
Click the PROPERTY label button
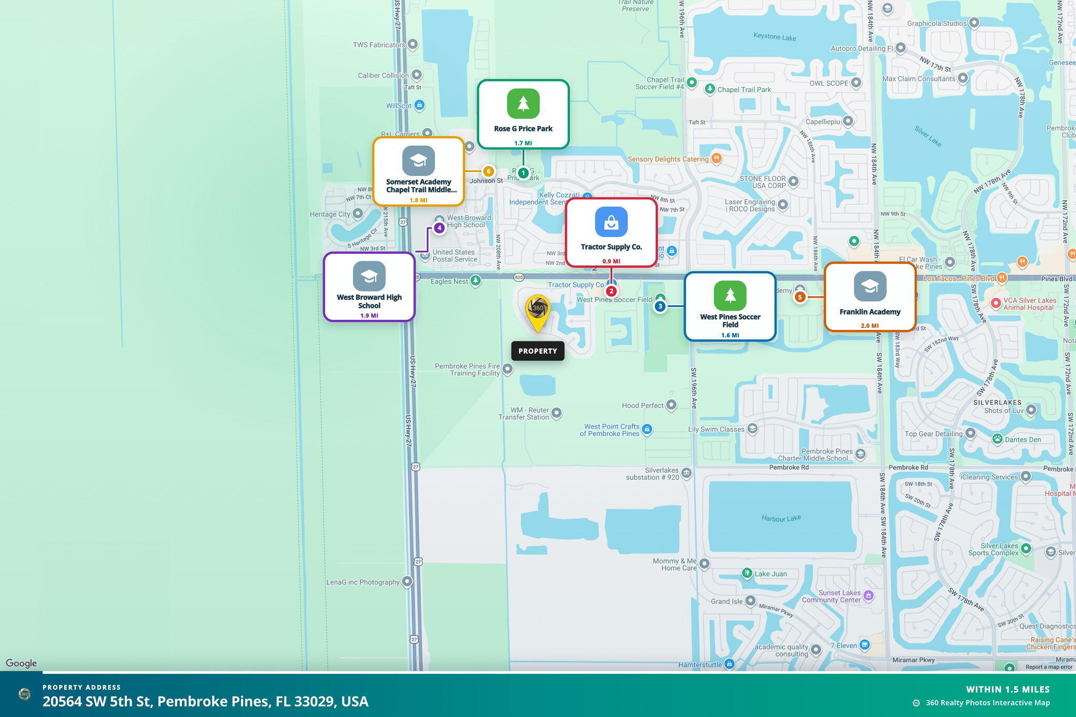click(x=537, y=351)
